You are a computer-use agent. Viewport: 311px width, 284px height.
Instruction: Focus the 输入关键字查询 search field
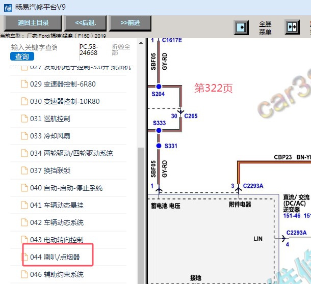click(34, 47)
